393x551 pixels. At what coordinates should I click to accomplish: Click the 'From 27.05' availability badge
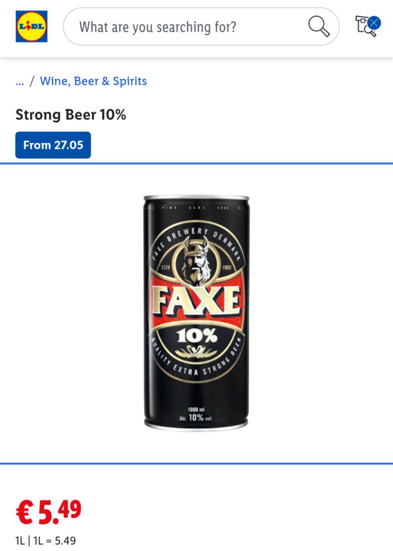53,145
